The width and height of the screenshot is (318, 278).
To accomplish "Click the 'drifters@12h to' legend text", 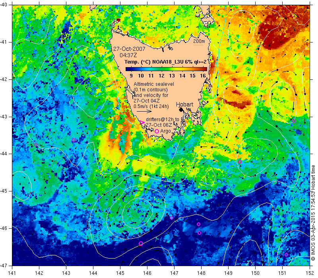I will 163,120.
